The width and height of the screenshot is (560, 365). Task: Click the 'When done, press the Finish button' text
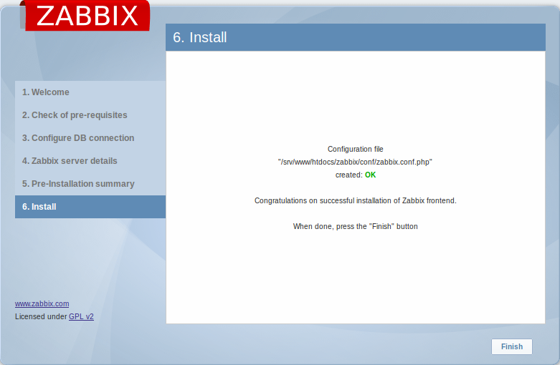(x=356, y=226)
